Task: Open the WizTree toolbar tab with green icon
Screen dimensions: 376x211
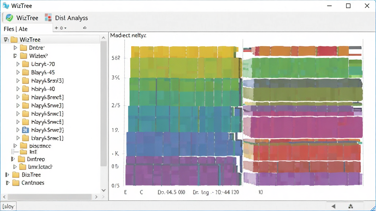Action: click(22, 18)
